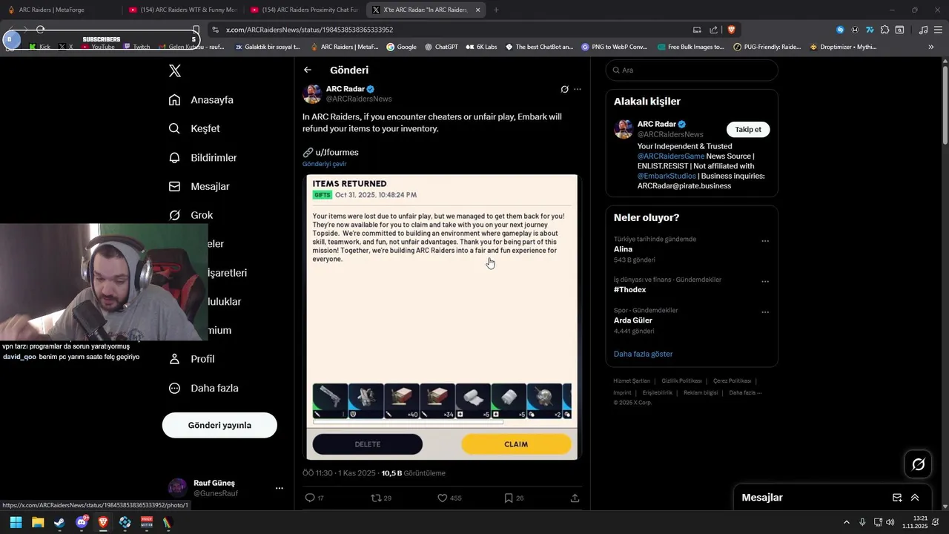Go back with the post header arrow

pyautogui.click(x=308, y=70)
